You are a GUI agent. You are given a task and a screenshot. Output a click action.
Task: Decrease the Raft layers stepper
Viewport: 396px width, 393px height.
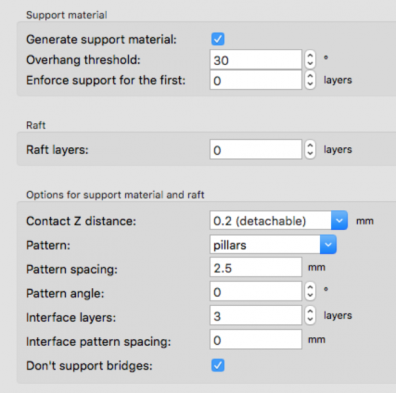[x=310, y=154]
